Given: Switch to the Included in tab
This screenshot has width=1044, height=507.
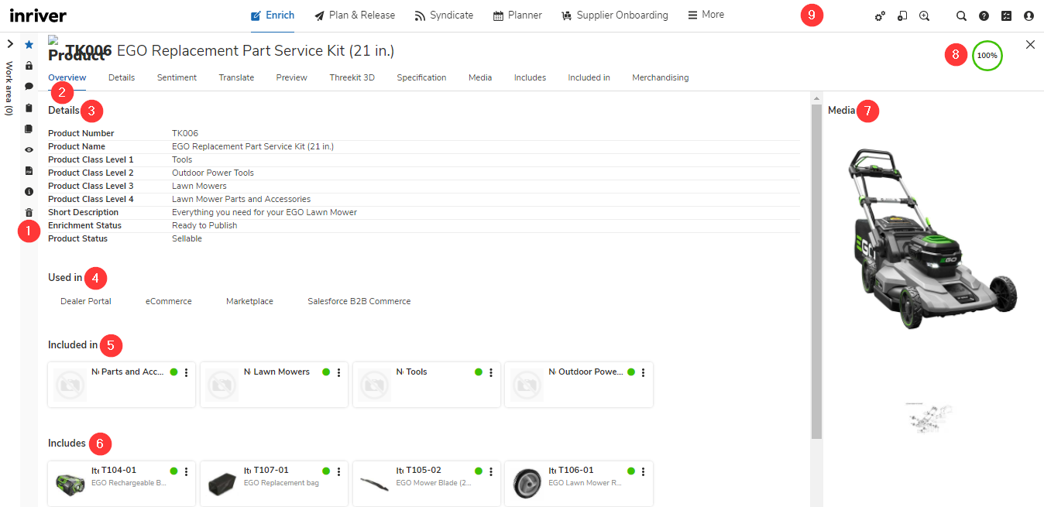Looking at the screenshot, I should coord(589,77).
